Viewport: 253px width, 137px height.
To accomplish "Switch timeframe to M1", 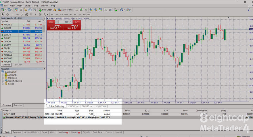I will click(x=52, y=14).
